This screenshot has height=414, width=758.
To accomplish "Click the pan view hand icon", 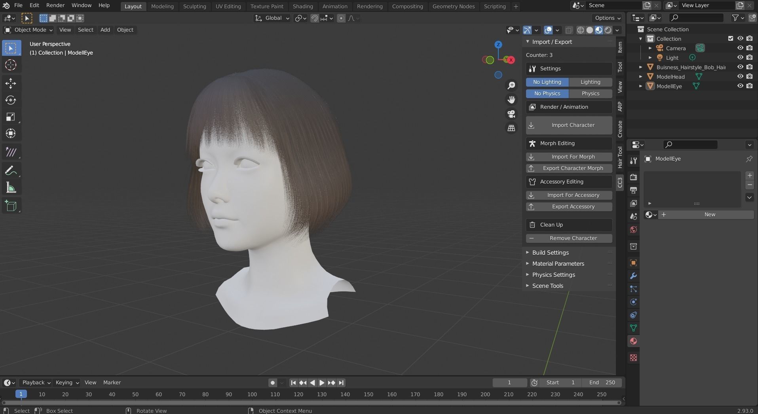I will 511,100.
